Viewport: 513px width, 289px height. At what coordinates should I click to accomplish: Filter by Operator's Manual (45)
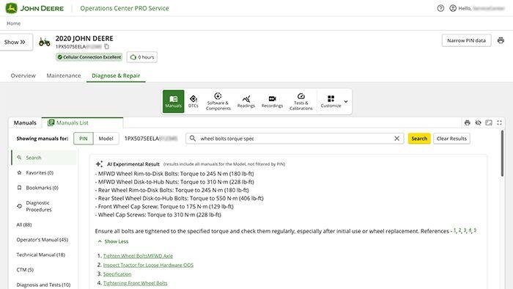[43, 240]
